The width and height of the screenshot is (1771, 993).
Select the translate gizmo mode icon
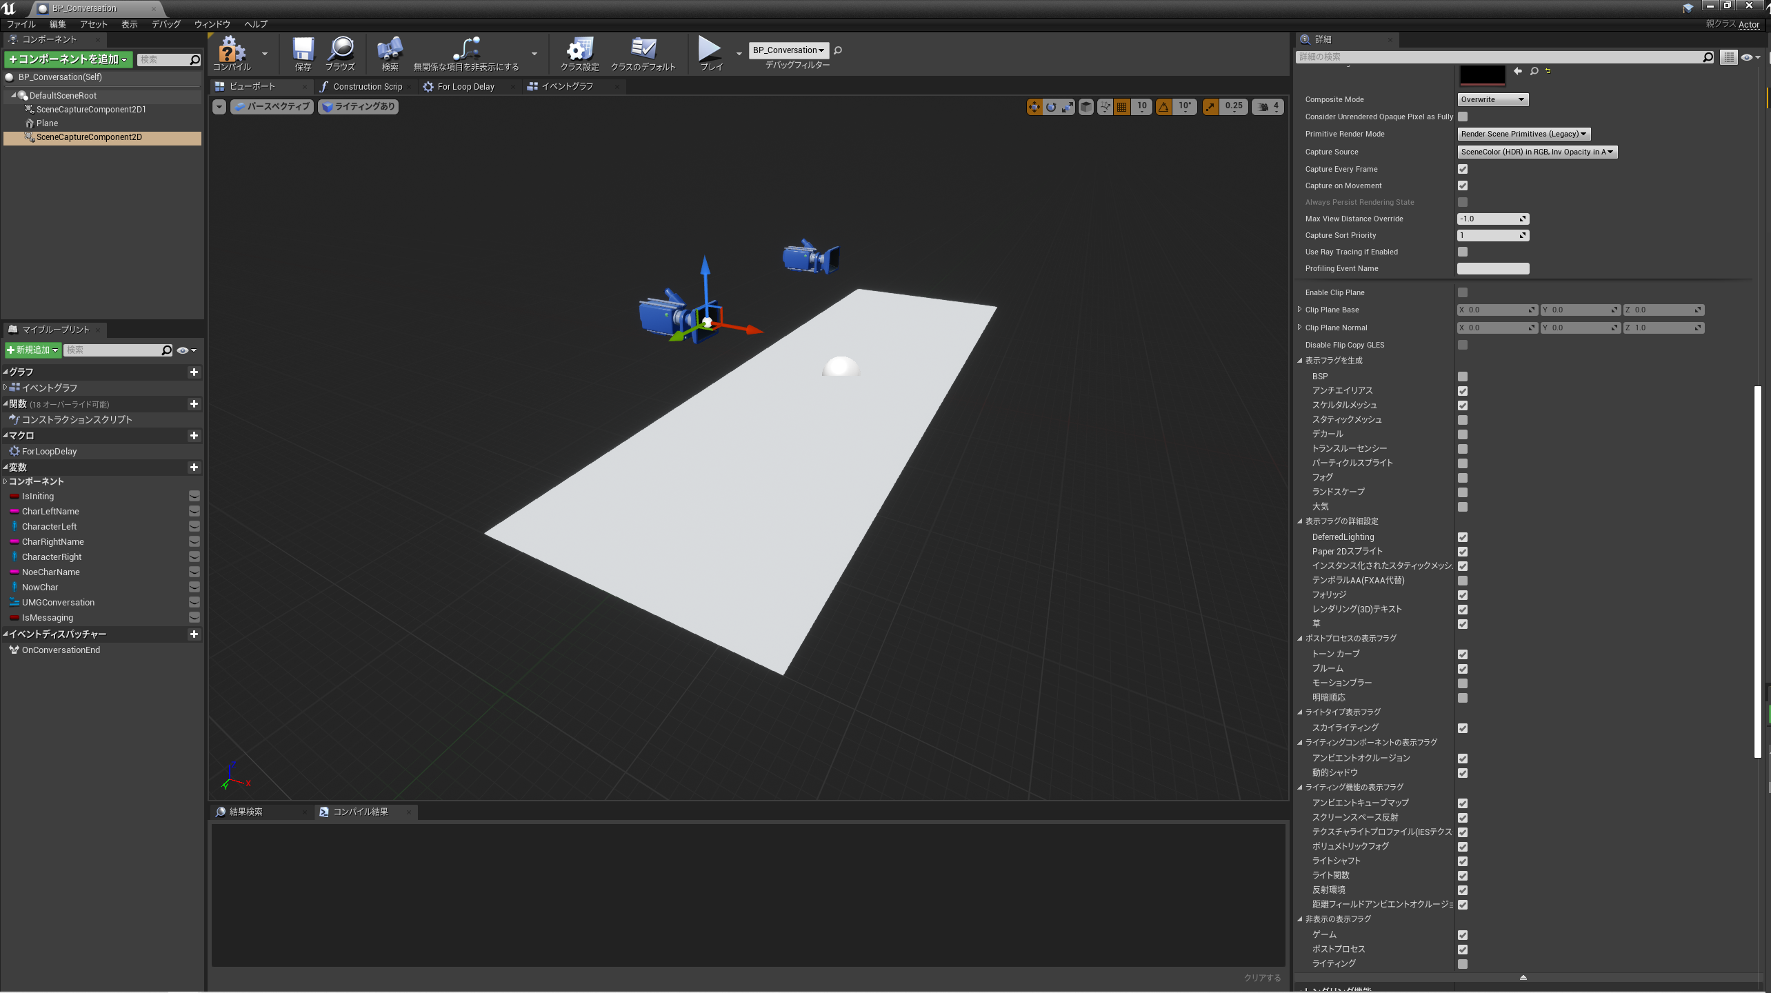pyautogui.click(x=1034, y=107)
